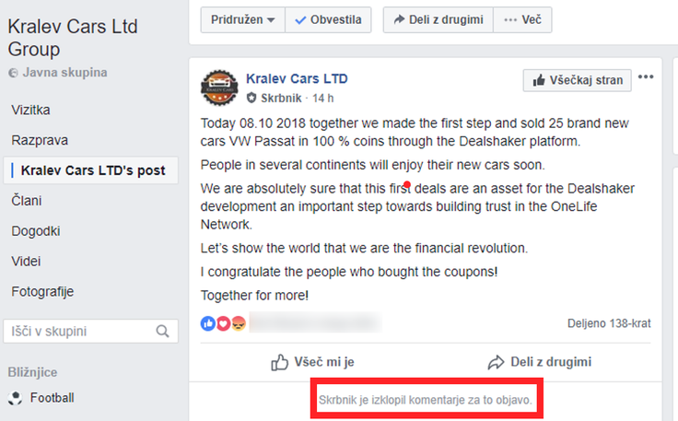Click the Kralev Cars LTD author link

(x=297, y=78)
